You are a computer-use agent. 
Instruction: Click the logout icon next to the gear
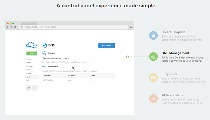click(35, 88)
